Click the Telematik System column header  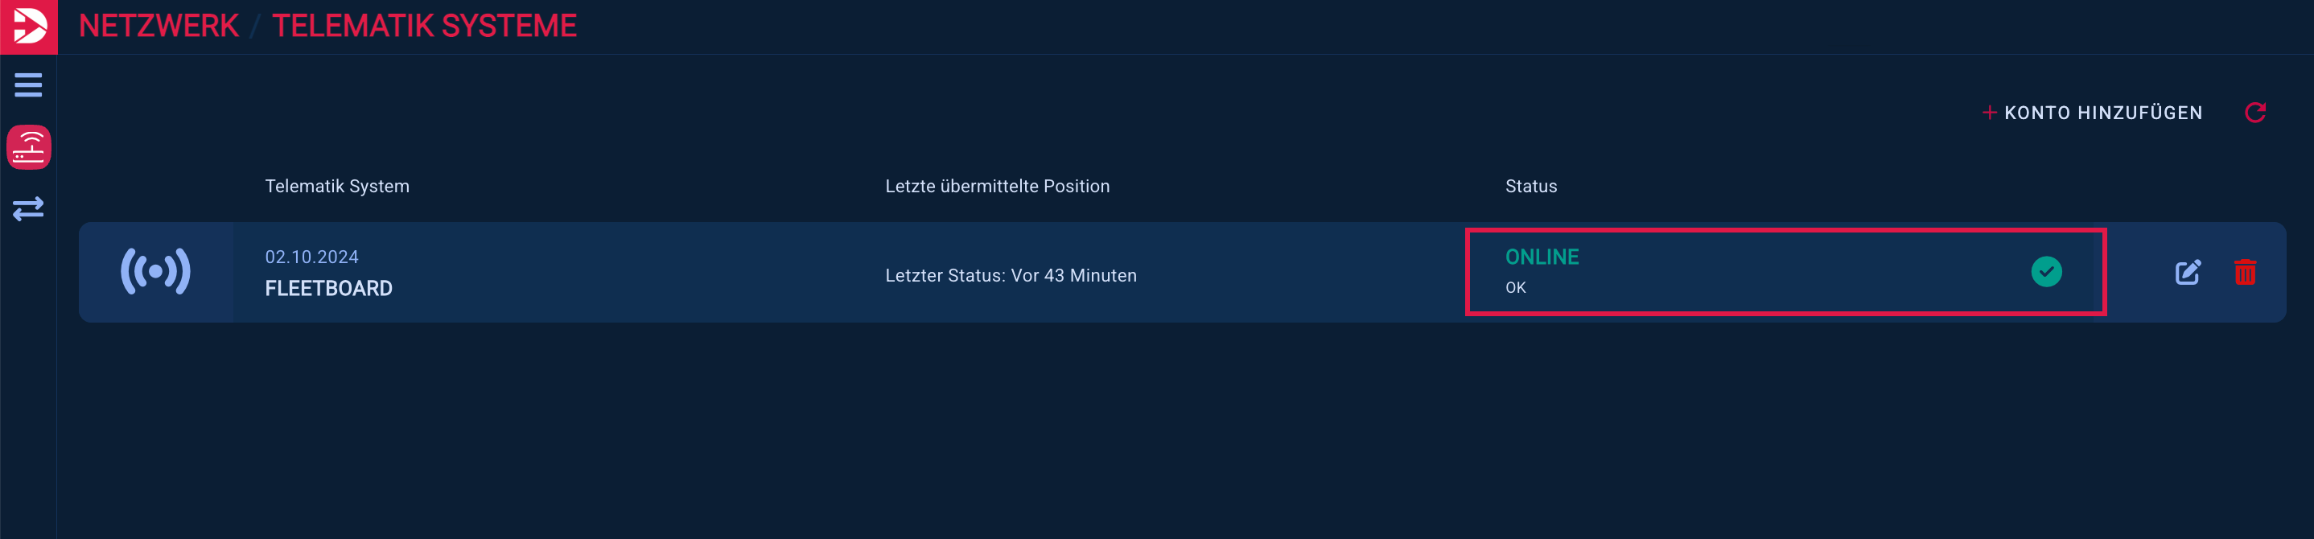pyautogui.click(x=337, y=186)
